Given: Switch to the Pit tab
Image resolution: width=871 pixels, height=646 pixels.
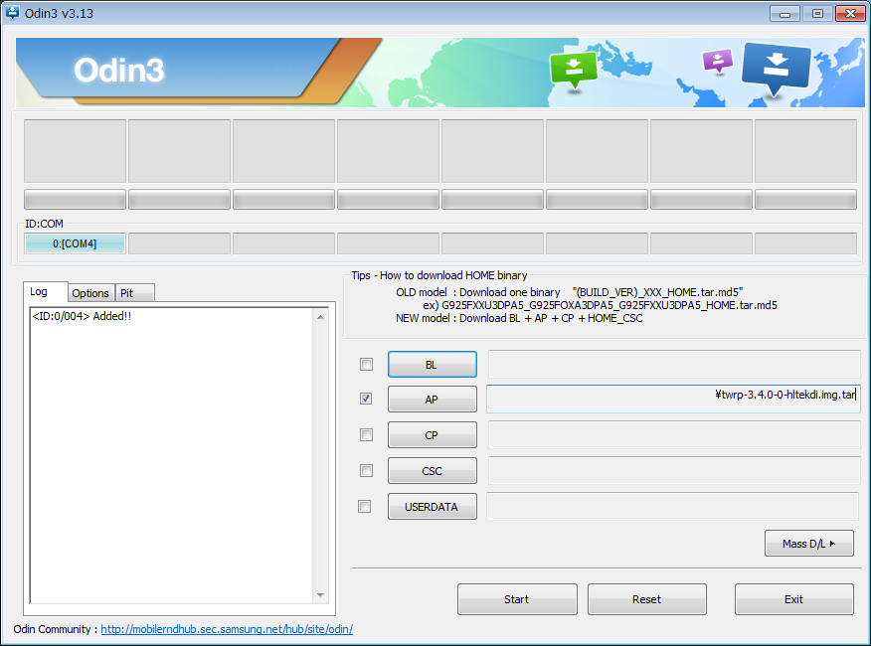Looking at the screenshot, I should (134, 293).
